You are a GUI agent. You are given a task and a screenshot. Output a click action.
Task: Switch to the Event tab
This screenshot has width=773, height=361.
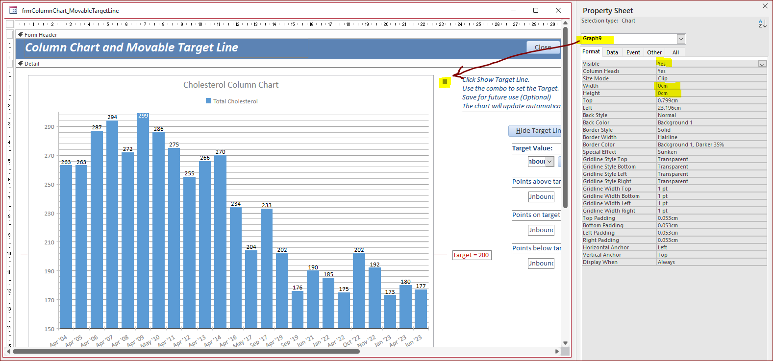point(633,52)
